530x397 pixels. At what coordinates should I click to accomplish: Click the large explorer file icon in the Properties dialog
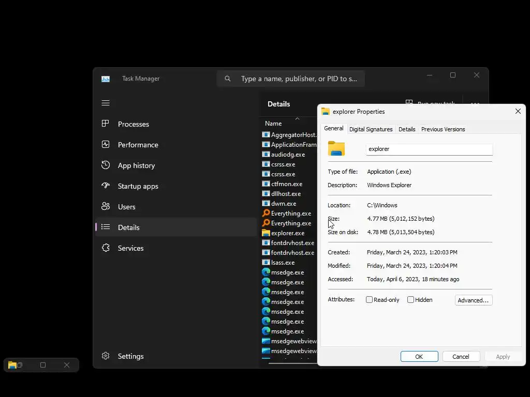336,148
